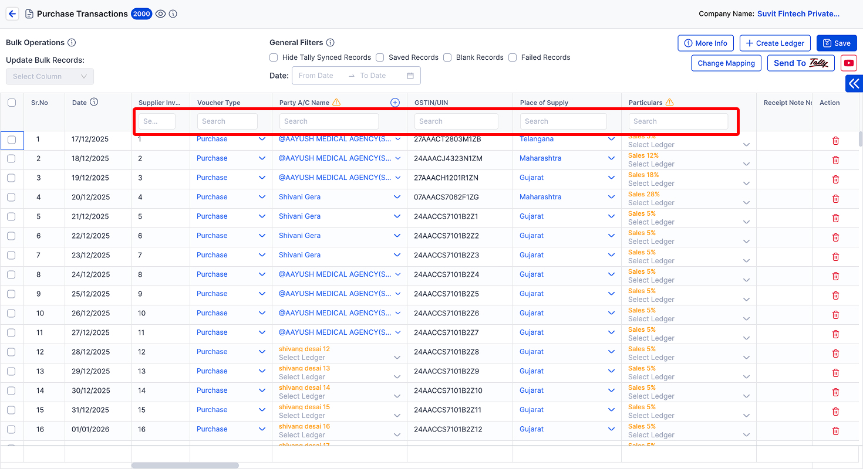Open info icon beside Purchase Transactions title

[173, 14]
